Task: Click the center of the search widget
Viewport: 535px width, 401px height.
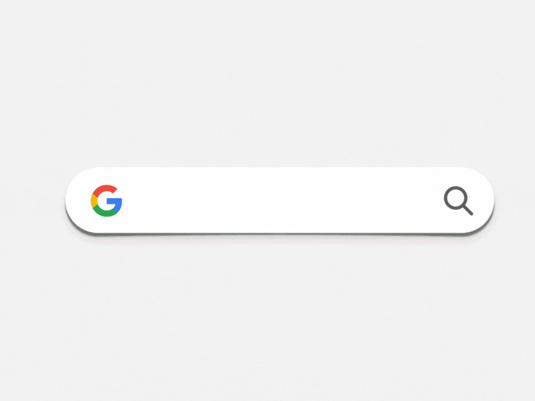Action: [279, 200]
